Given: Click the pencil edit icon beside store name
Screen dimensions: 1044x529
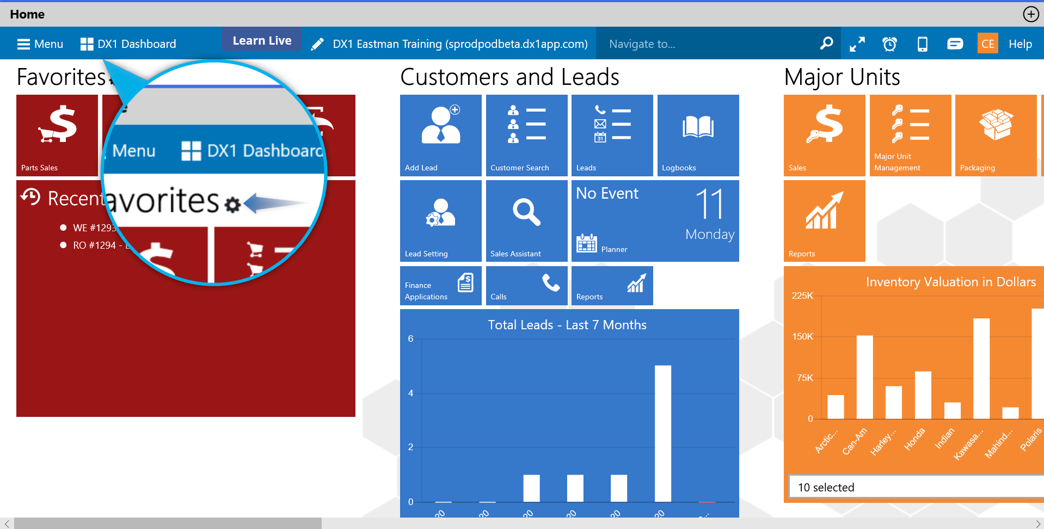Looking at the screenshot, I should point(317,44).
